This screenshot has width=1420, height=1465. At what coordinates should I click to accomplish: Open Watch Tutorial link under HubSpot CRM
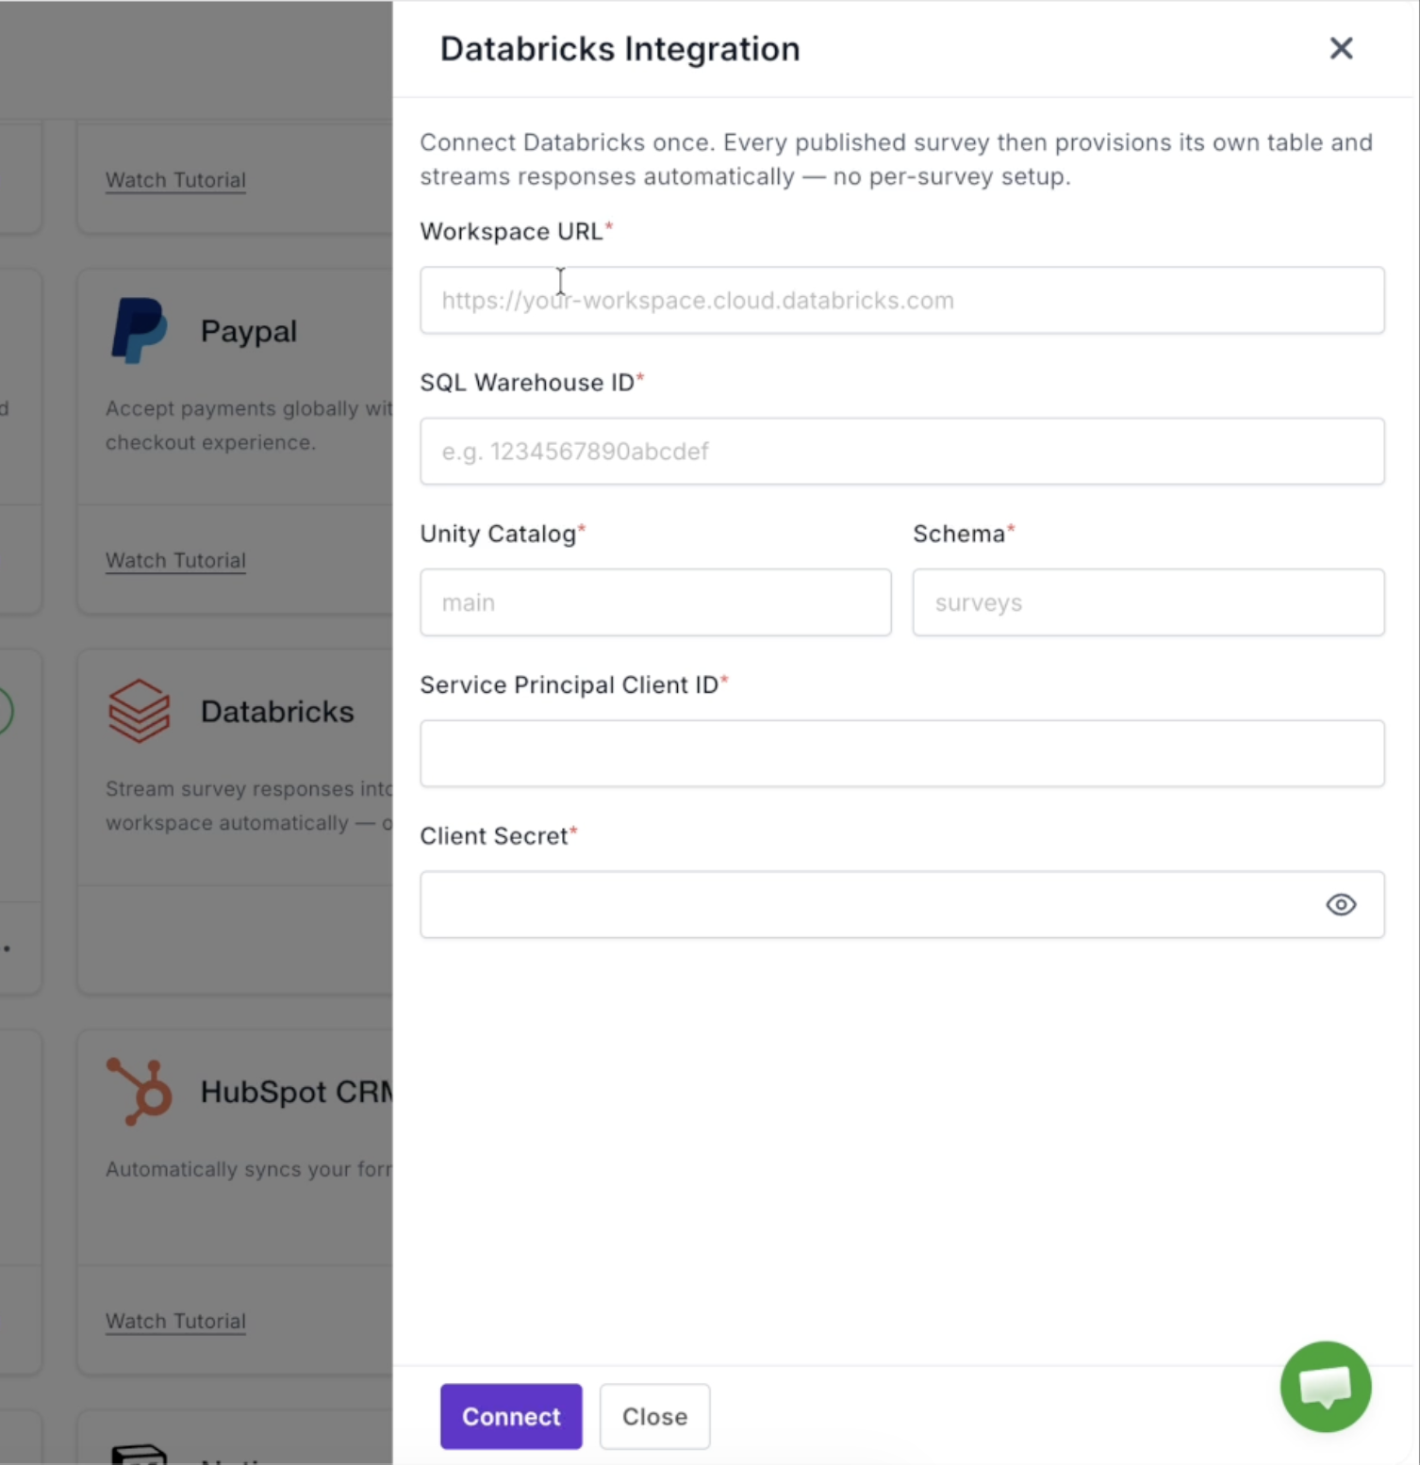(x=175, y=1321)
